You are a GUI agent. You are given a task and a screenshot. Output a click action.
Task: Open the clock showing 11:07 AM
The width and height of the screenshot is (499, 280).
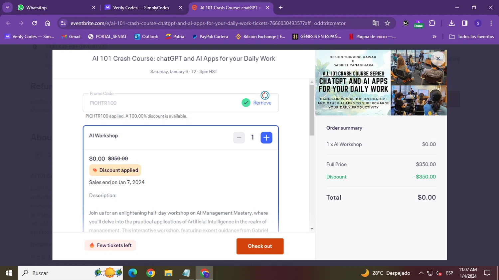point(468,273)
